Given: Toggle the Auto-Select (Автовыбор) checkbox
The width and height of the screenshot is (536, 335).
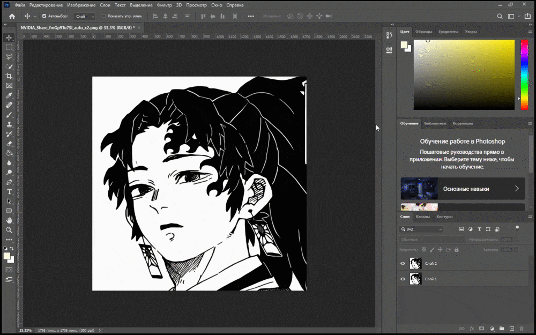Looking at the screenshot, I should pyautogui.click(x=44, y=16).
